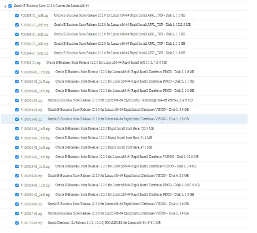Collapse the Oracle E-Business Suite 12.2.0 tree
Screen dimensions: 257x233
click(5, 6)
